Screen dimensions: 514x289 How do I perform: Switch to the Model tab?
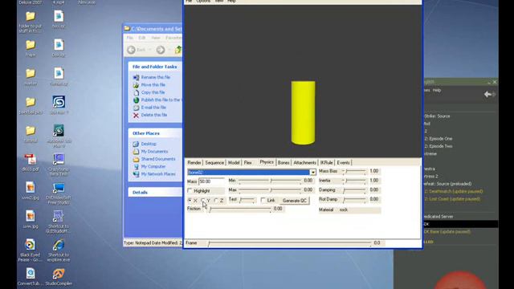[234, 163]
